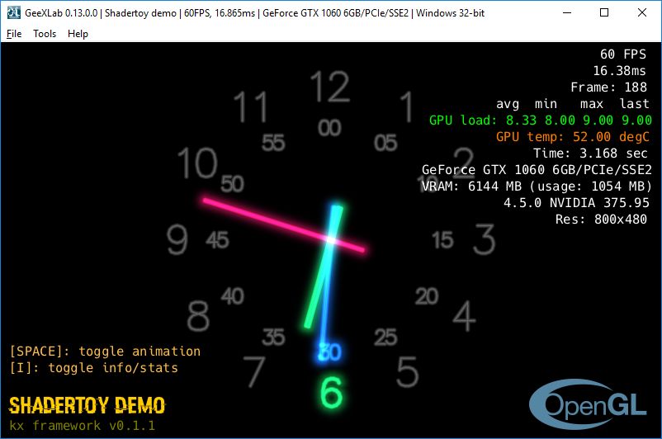Click the minute marker 20 on clock

(427, 296)
